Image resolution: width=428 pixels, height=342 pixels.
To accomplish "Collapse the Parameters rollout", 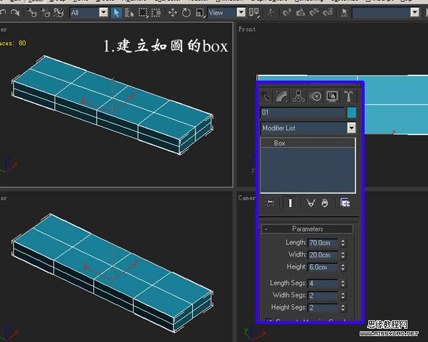I will 307,229.
